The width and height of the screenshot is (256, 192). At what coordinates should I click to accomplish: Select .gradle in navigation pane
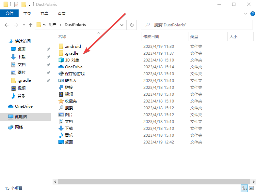[x=24, y=80]
